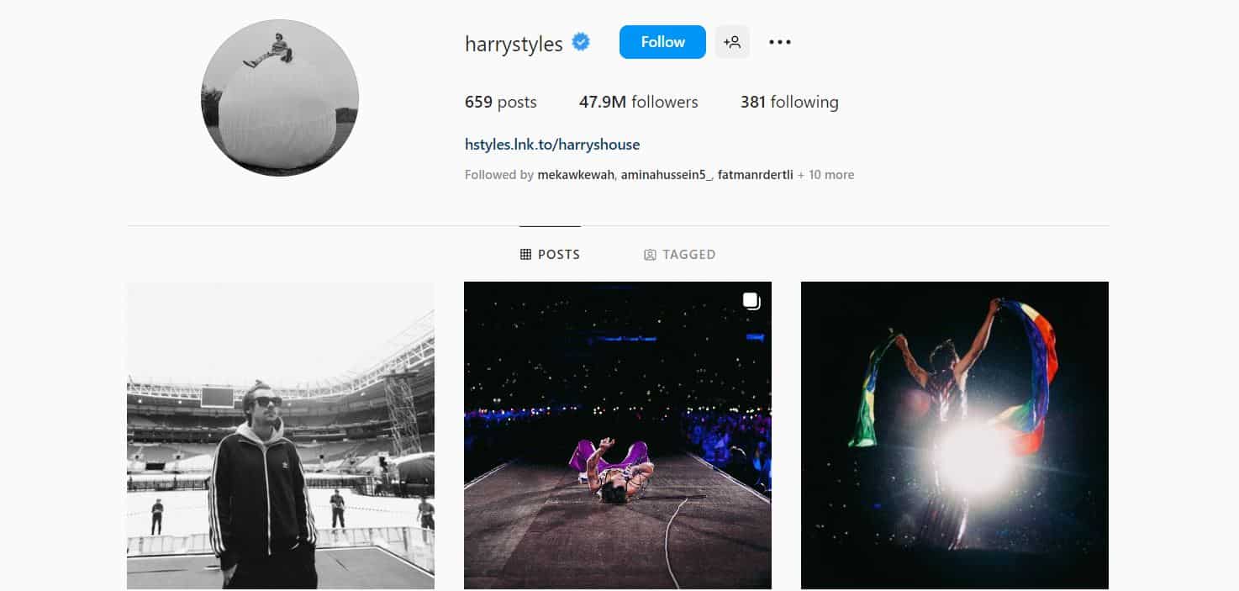Switch to the TAGGED tab
1239x591 pixels.
click(x=680, y=255)
